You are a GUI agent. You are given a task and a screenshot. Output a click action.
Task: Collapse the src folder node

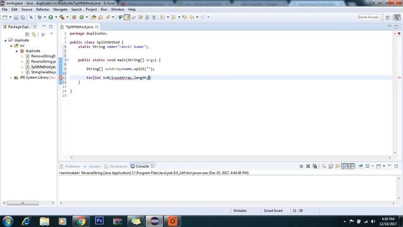[x=11, y=45]
